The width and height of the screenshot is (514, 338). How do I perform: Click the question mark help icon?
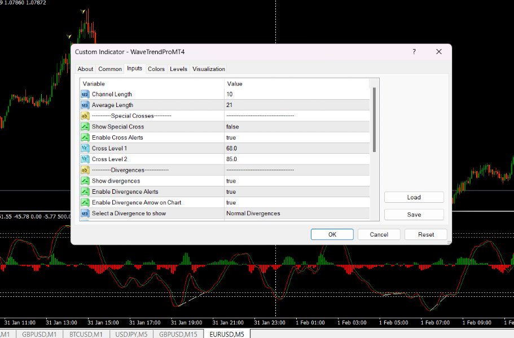coord(414,52)
